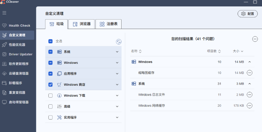
Task: Select the 缩略图缓存 result row
Action: pyautogui.click(x=192, y=73)
